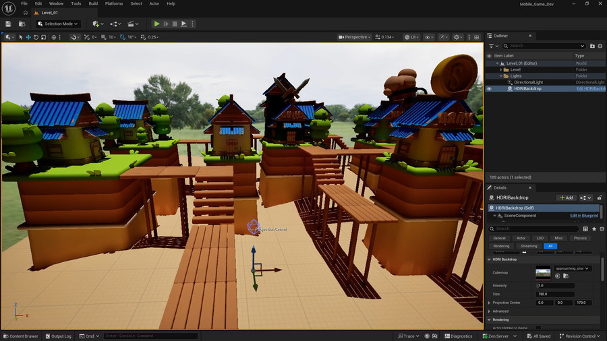Toggle visibility of the HDRIBackdrop actor
Viewport: 607px width, 341px height.
pos(489,88)
